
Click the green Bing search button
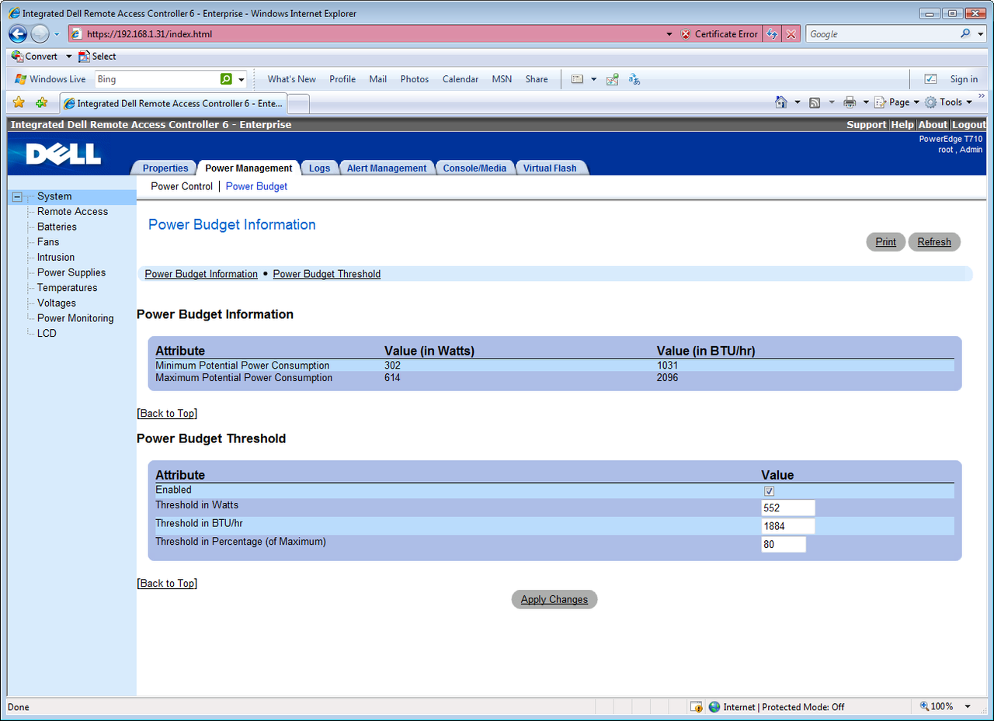pyautogui.click(x=226, y=79)
